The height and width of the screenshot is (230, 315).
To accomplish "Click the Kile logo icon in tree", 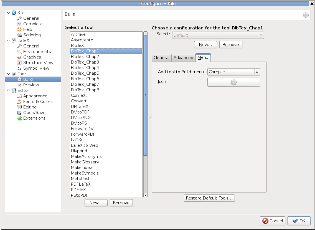I will [x=14, y=13].
